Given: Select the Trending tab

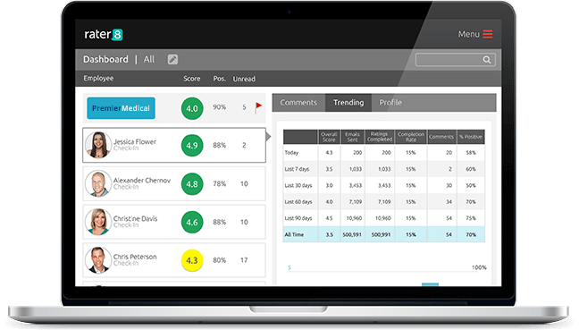Looking at the screenshot, I should [x=348, y=102].
